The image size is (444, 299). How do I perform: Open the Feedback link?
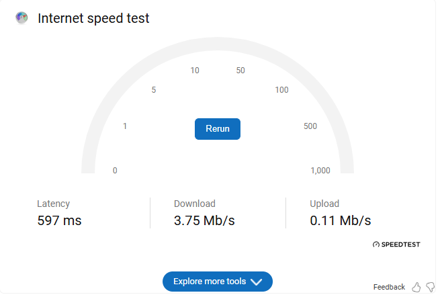(389, 287)
